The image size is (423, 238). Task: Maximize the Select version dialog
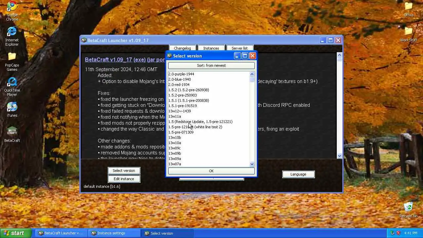pos(245,56)
